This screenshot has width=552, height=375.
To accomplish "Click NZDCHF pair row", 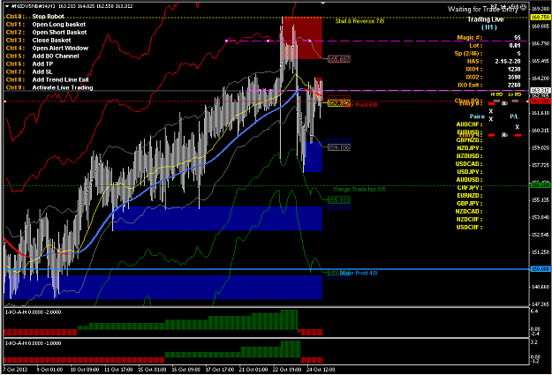I will (470, 220).
